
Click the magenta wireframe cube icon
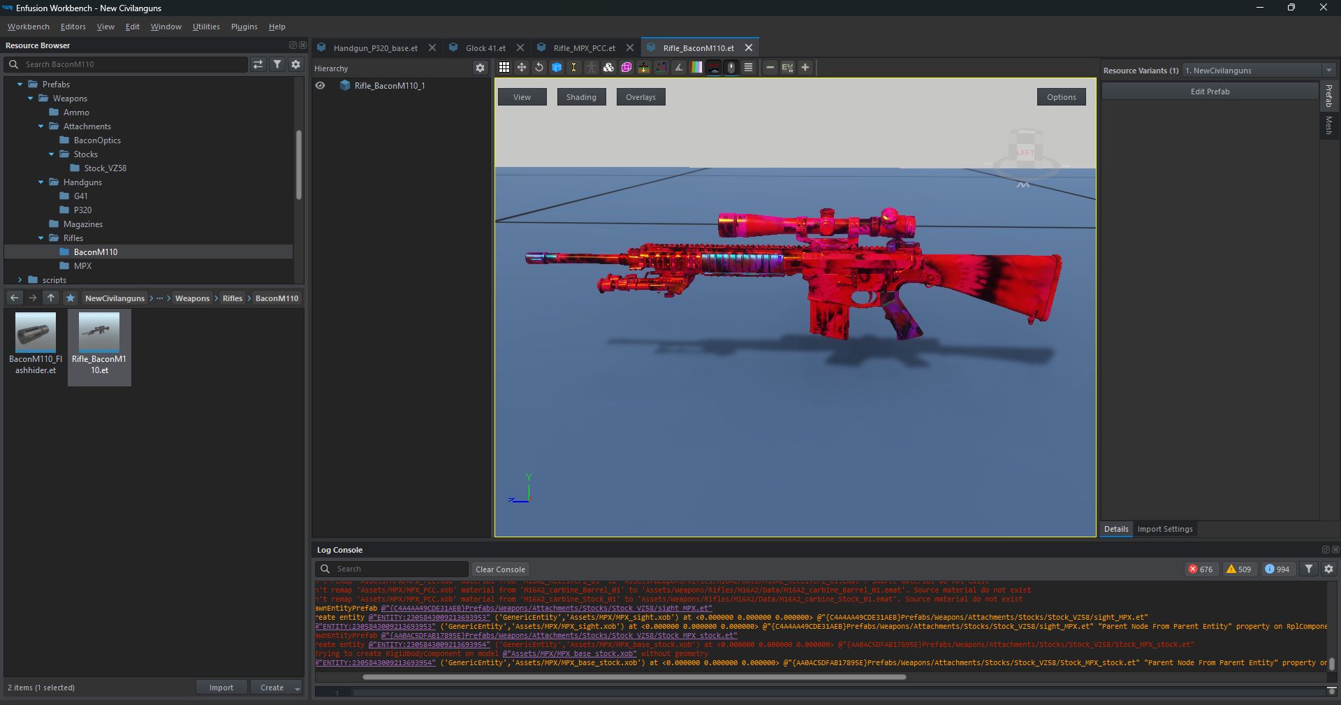(626, 68)
